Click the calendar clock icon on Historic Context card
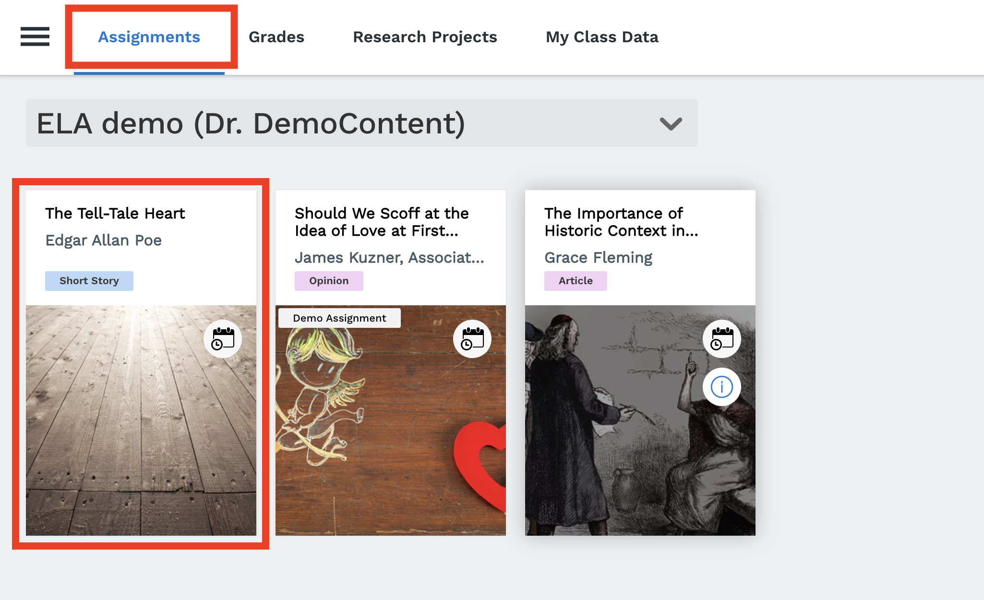The width and height of the screenshot is (984, 600). pyautogui.click(x=722, y=339)
